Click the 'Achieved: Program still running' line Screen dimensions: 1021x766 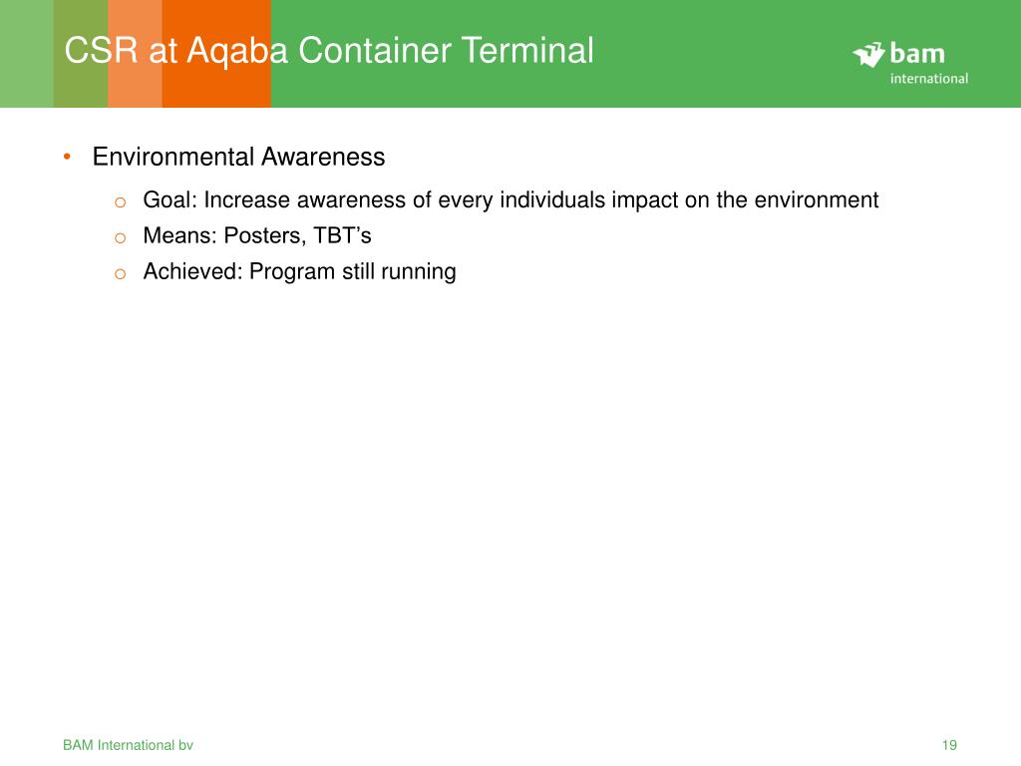click(x=299, y=271)
